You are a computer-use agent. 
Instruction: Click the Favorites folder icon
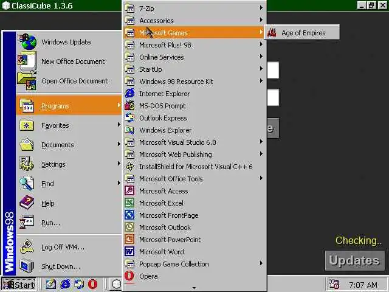click(27, 125)
